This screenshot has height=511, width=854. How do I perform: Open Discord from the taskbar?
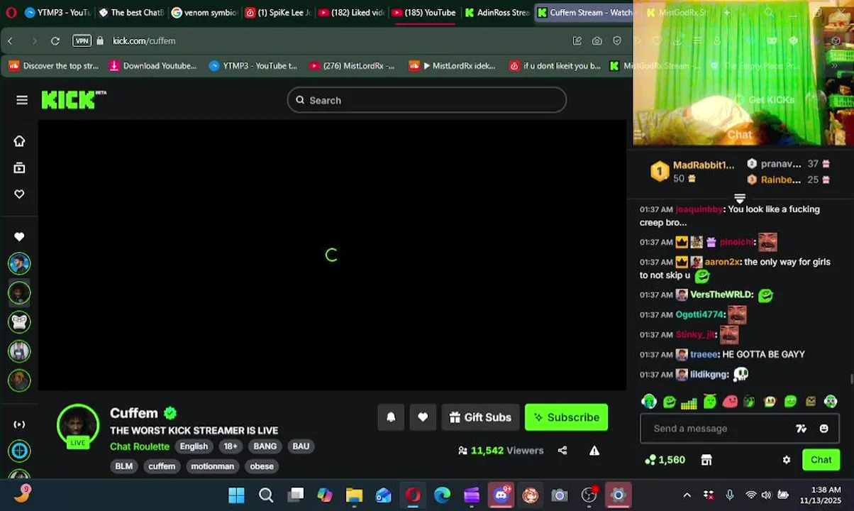pyautogui.click(x=501, y=495)
